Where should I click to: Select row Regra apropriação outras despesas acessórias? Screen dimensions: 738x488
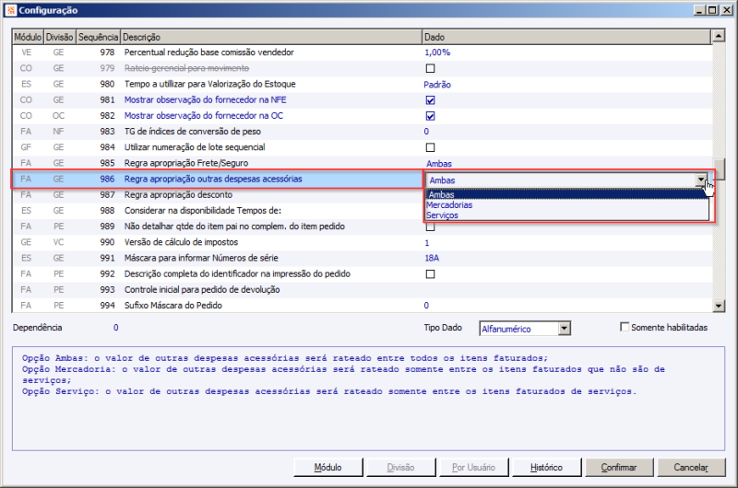point(217,179)
